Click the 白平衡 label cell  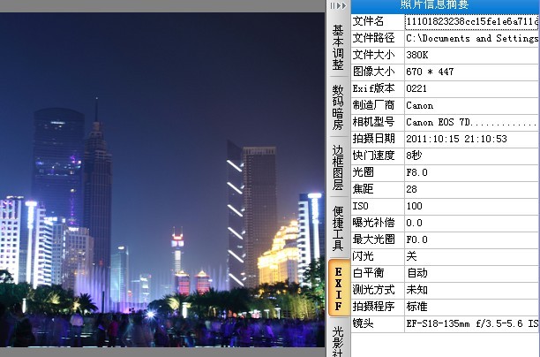tap(378, 273)
